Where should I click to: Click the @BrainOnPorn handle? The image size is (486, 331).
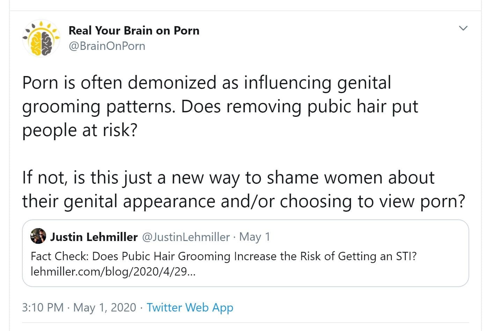click(x=107, y=46)
